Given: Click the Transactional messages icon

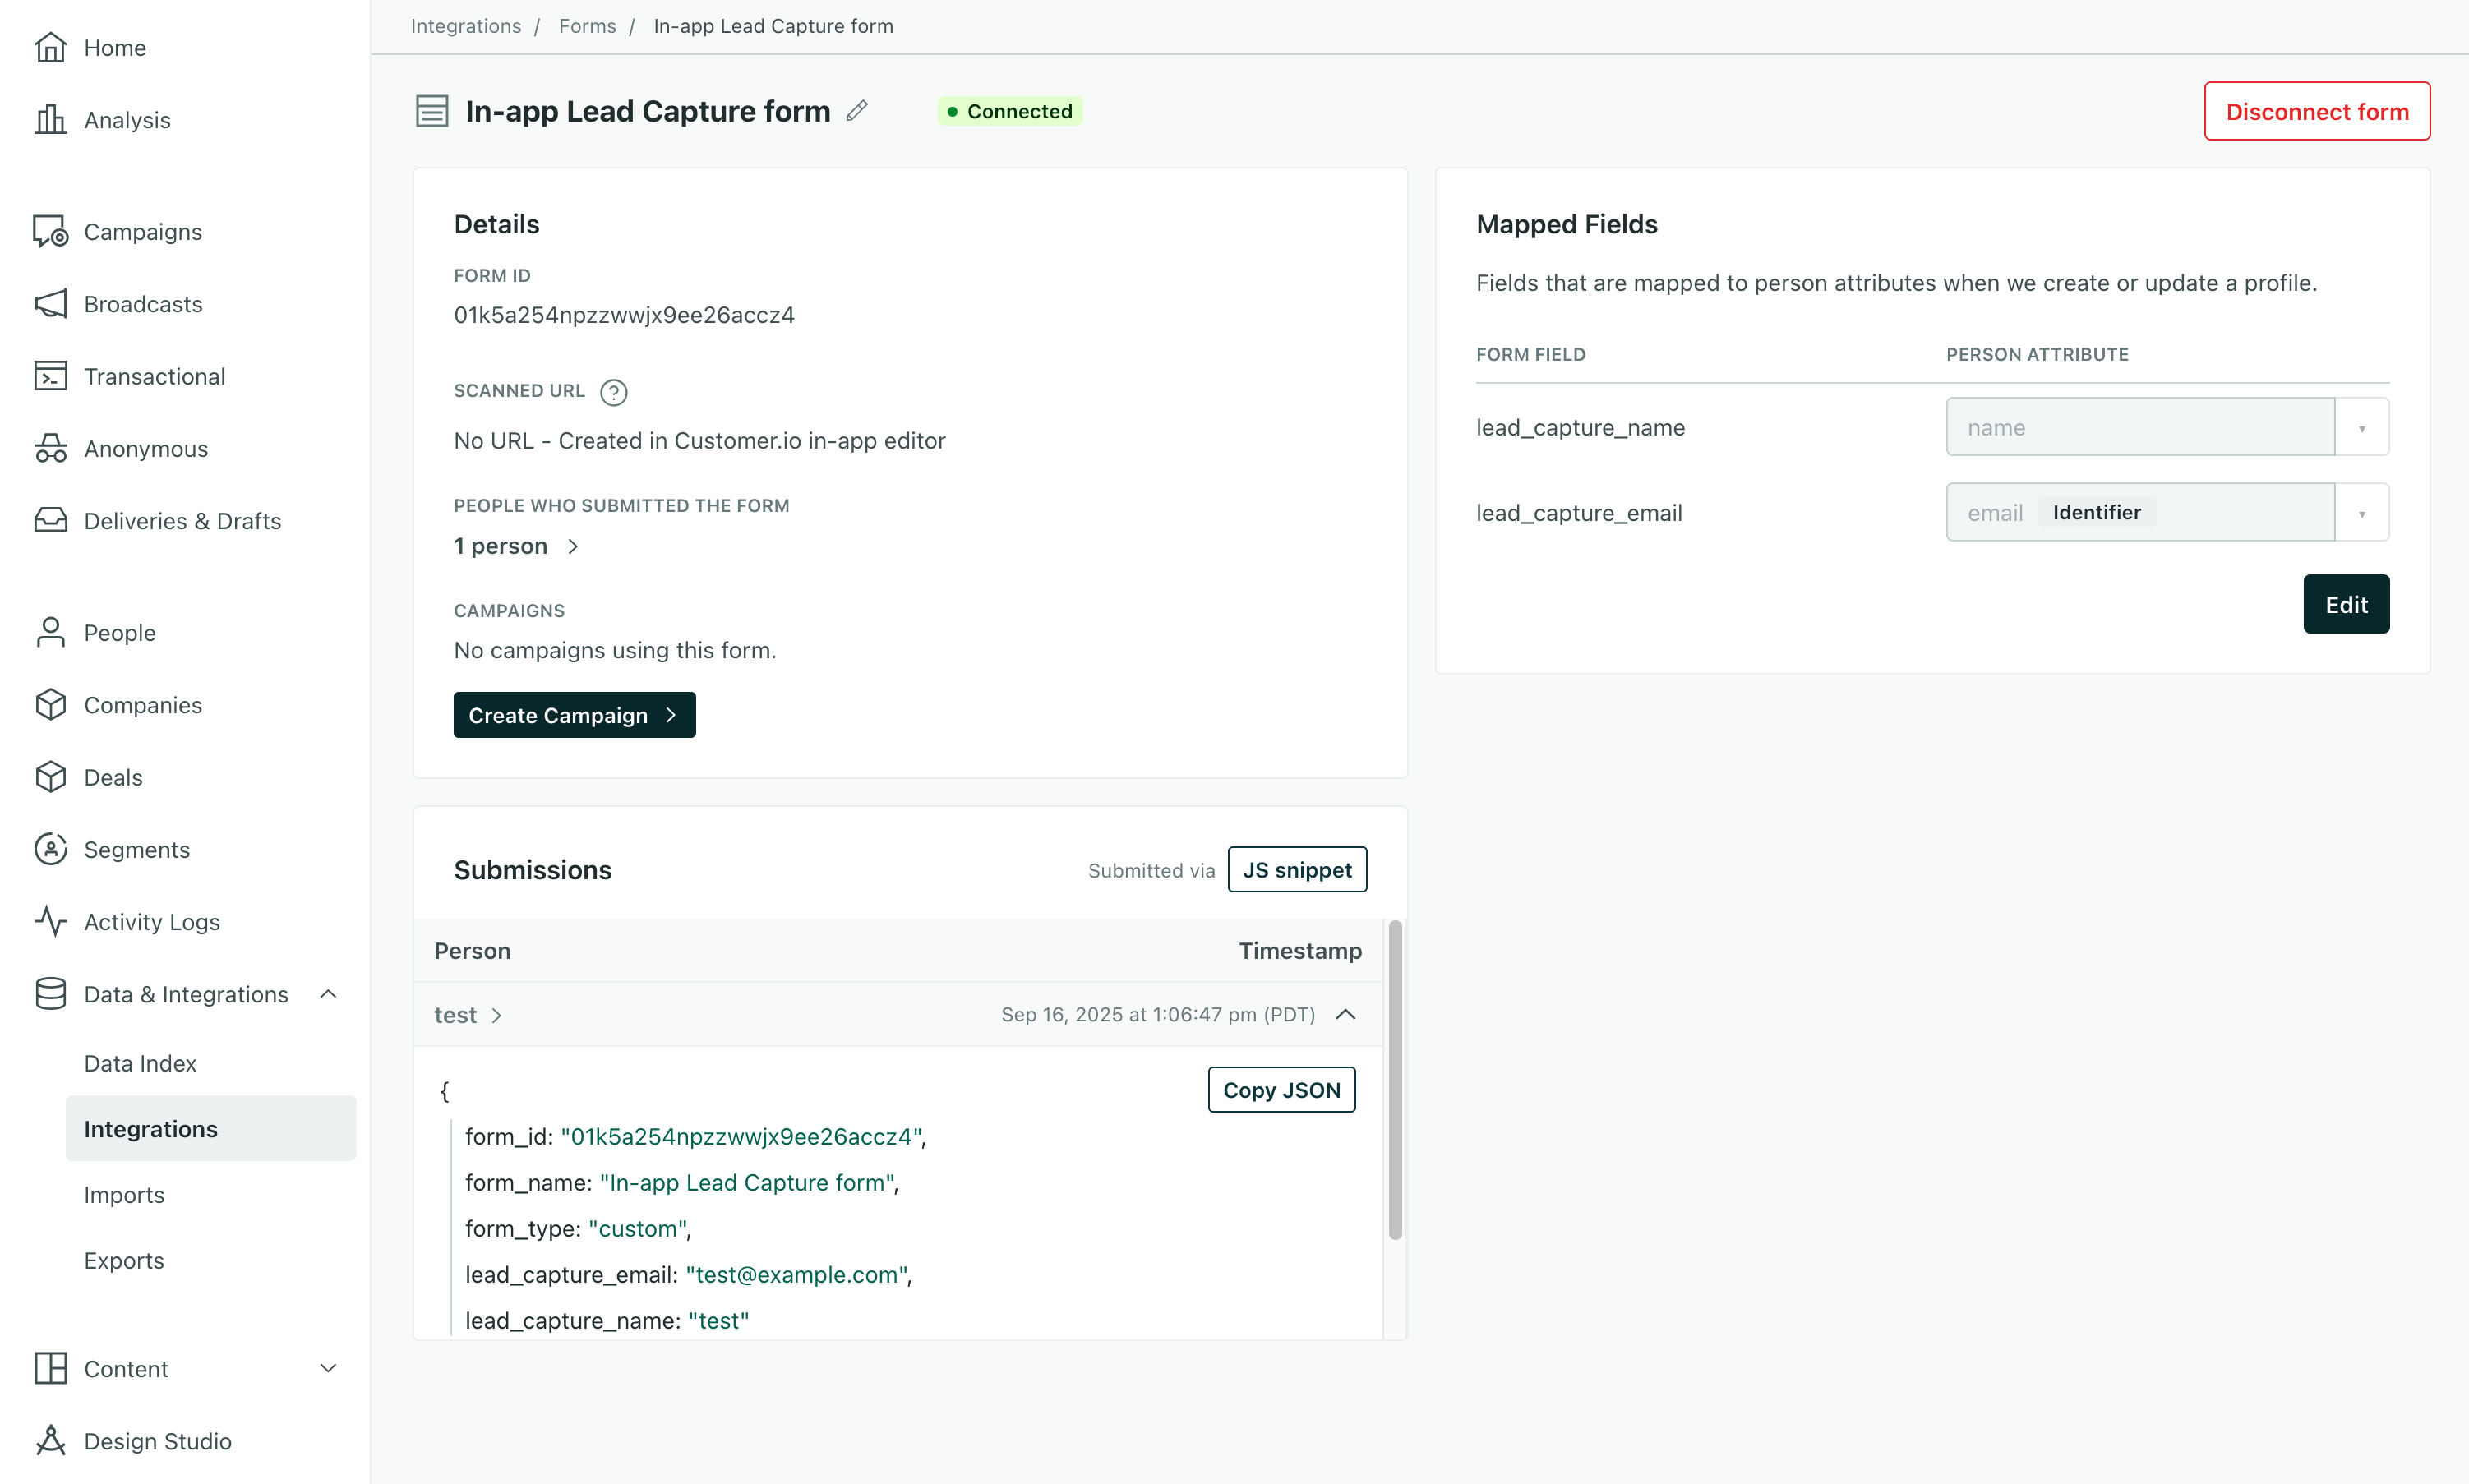Looking at the screenshot, I should tap(51, 376).
